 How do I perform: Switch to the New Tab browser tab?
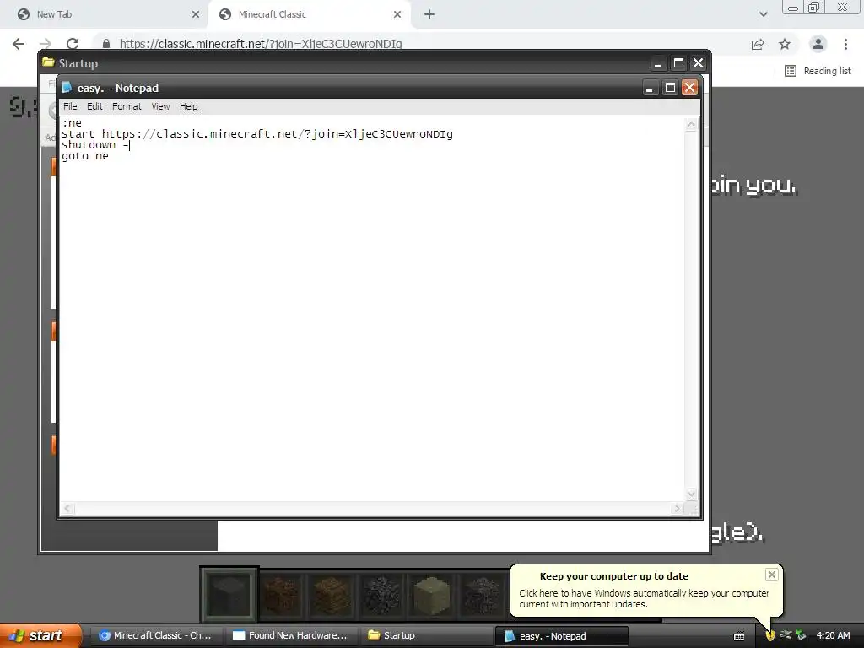(105, 15)
